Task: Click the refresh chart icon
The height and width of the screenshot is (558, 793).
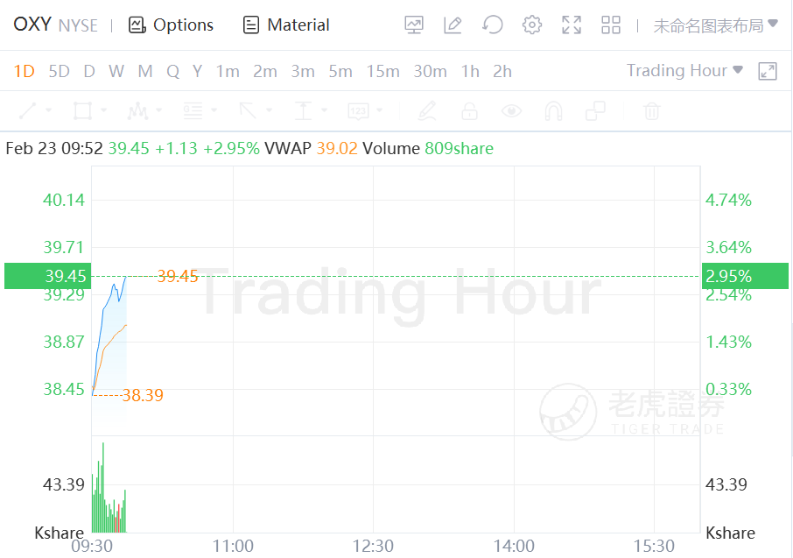Action: [x=493, y=25]
